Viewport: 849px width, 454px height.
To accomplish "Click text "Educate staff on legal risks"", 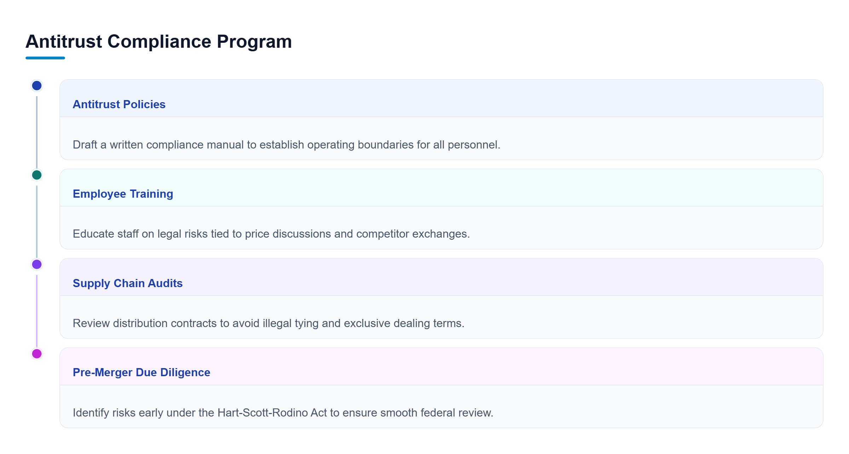I will tap(140, 234).
